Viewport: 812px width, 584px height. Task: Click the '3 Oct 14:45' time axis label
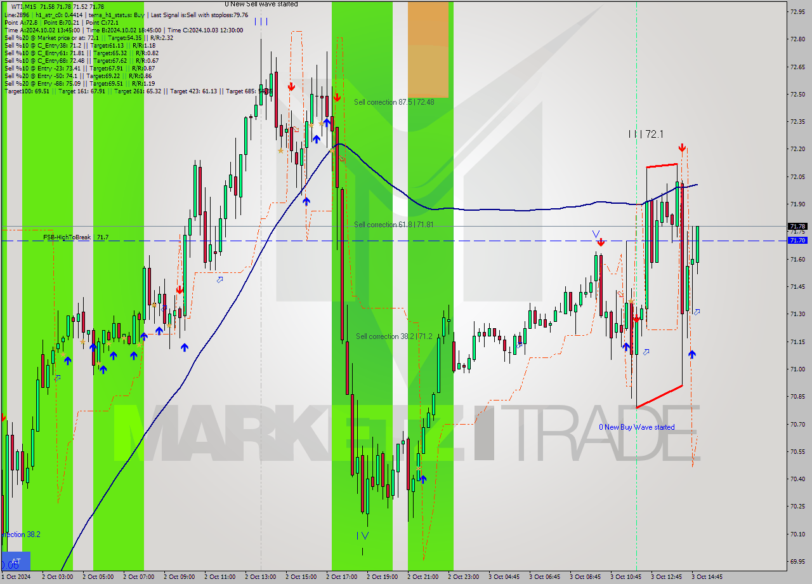pyautogui.click(x=707, y=577)
